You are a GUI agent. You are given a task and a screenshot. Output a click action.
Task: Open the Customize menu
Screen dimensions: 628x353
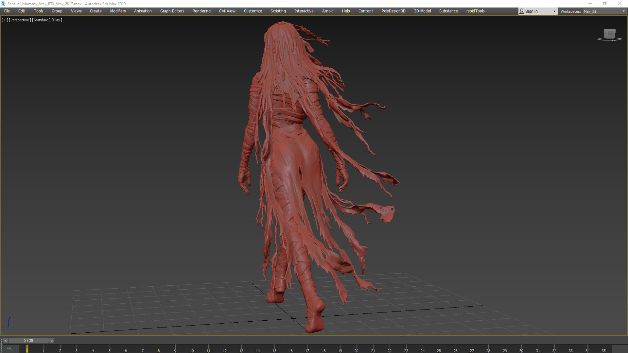(x=253, y=11)
